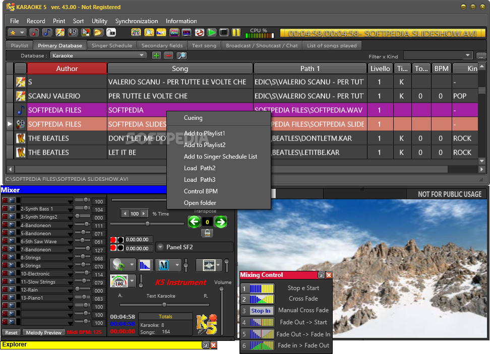Switch to the Text song tab
Viewport: 490px width, 354px height.
tap(204, 46)
